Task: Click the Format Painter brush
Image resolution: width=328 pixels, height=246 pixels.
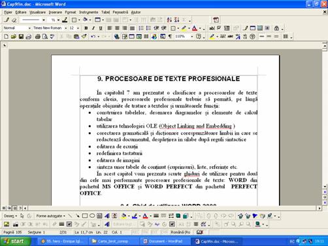Action: pyautogui.click(x=84, y=37)
